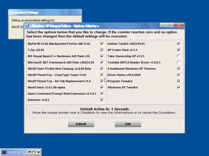Click the ImDisk Toolkit v2022.03.01 label
Image resolution: width=209 pixels, height=156 pixels.
[126, 44]
